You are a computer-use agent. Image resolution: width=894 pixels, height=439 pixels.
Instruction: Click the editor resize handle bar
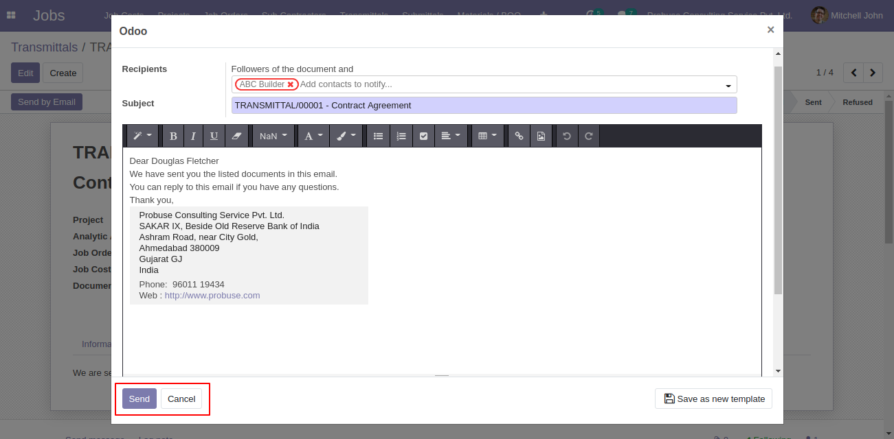point(442,375)
